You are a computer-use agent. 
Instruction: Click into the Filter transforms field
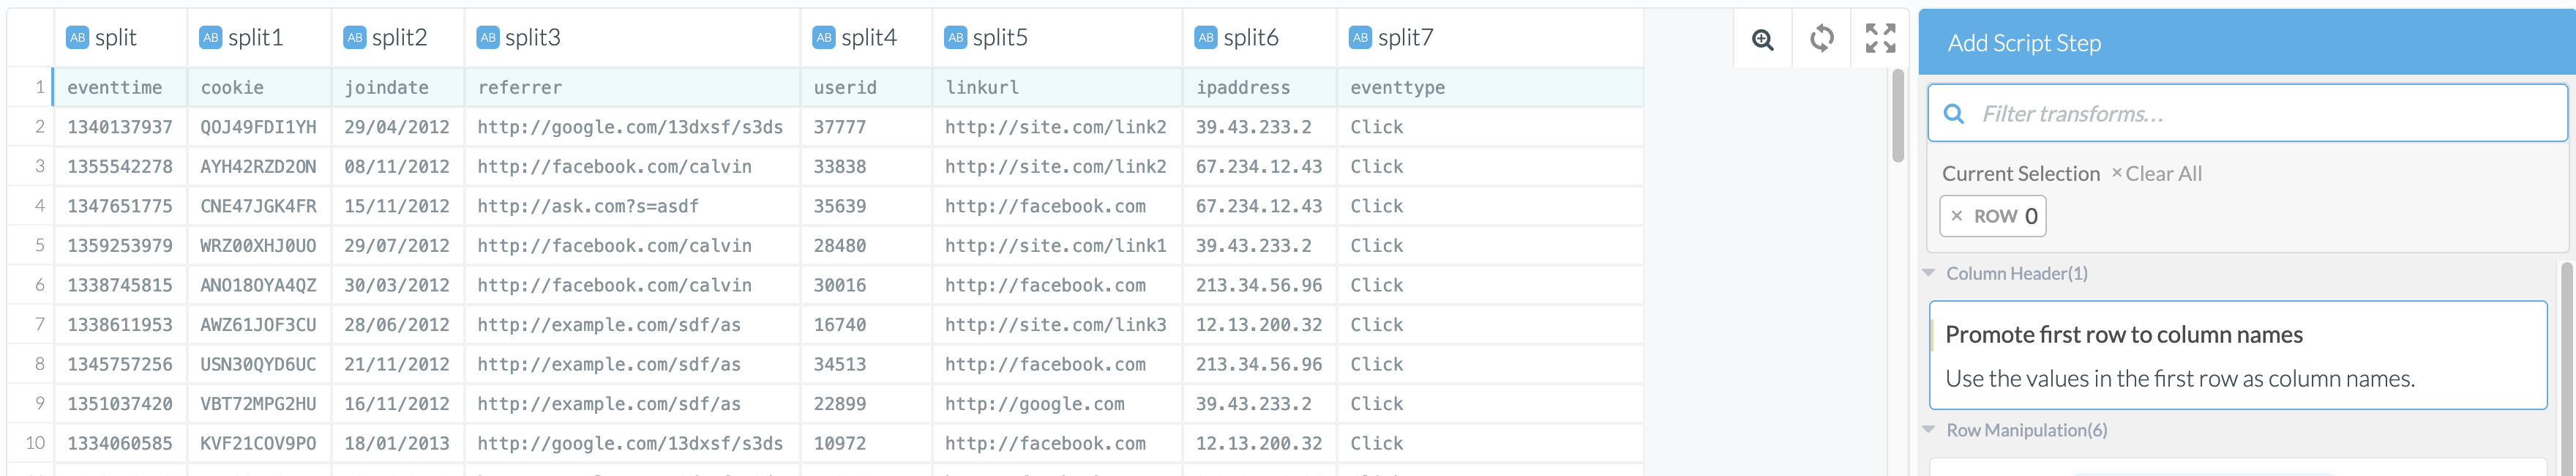[2260, 114]
